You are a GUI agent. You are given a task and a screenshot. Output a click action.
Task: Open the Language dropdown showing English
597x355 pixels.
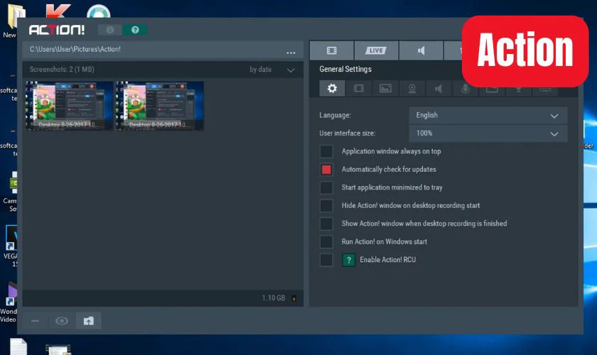pyautogui.click(x=488, y=115)
